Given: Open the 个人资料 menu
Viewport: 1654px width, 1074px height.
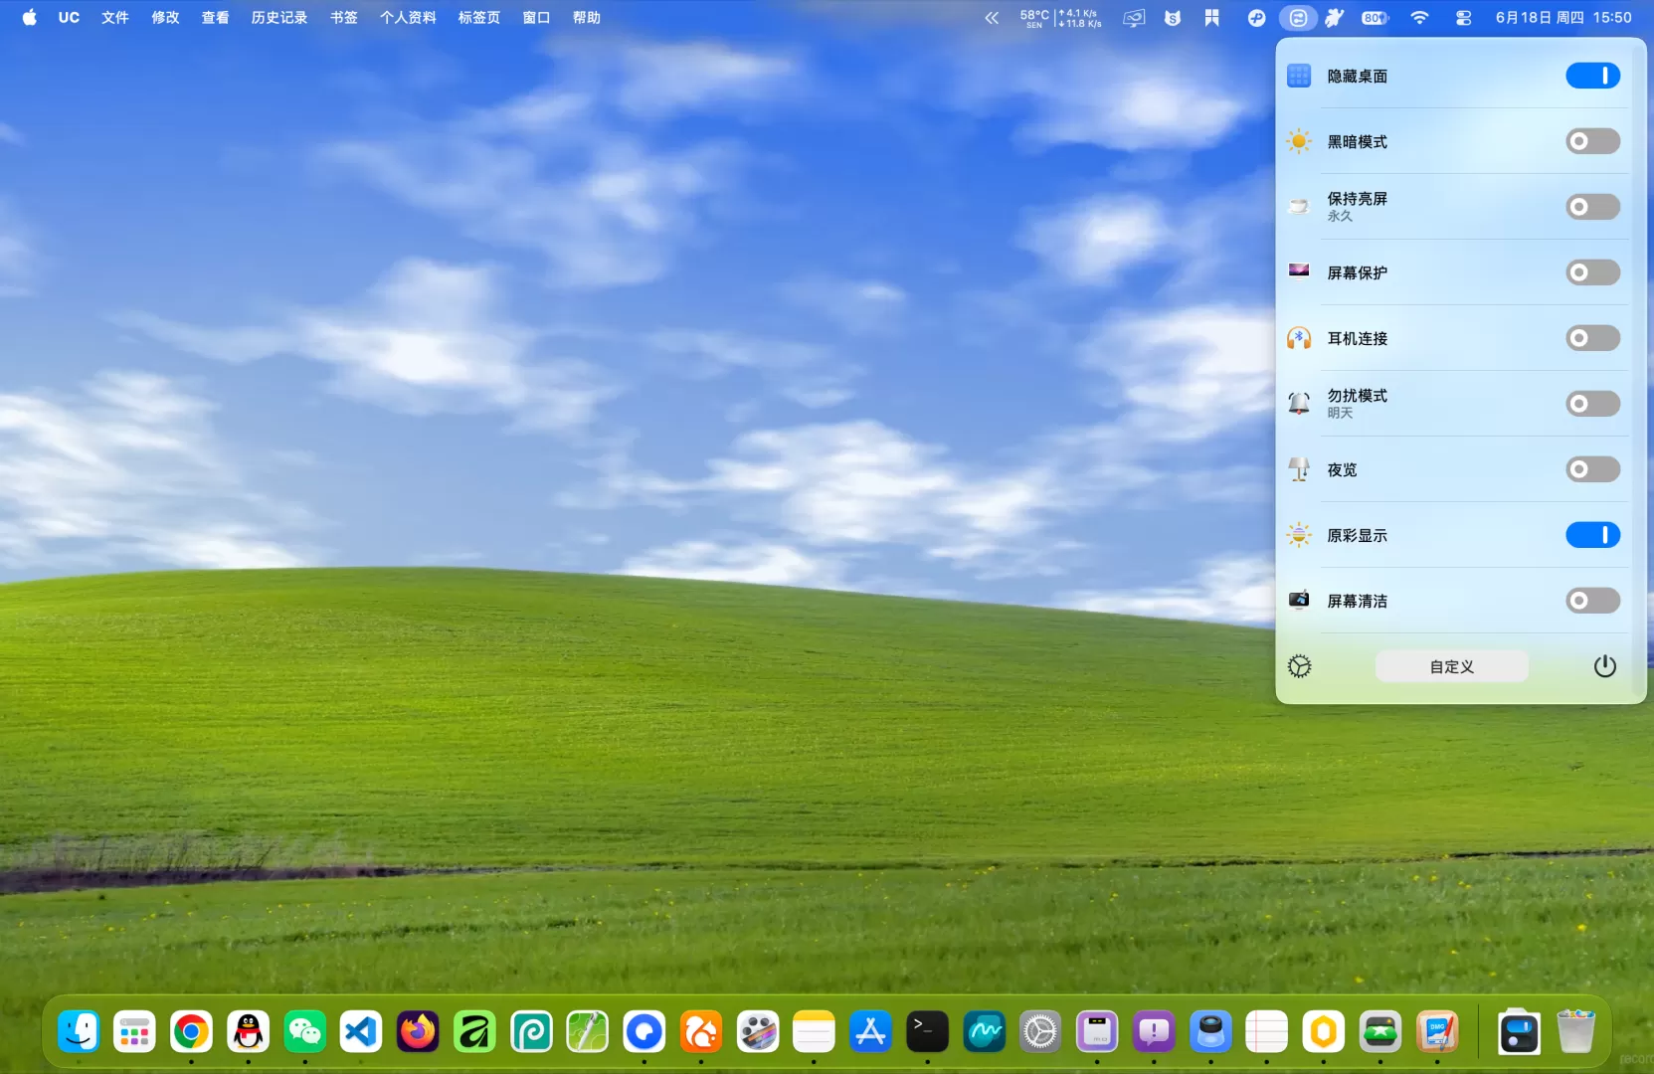Looking at the screenshot, I should pyautogui.click(x=408, y=17).
